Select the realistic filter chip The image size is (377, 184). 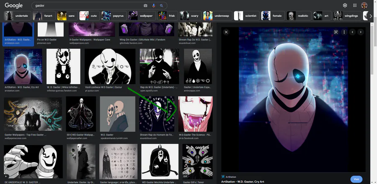(x=299, y=16)
